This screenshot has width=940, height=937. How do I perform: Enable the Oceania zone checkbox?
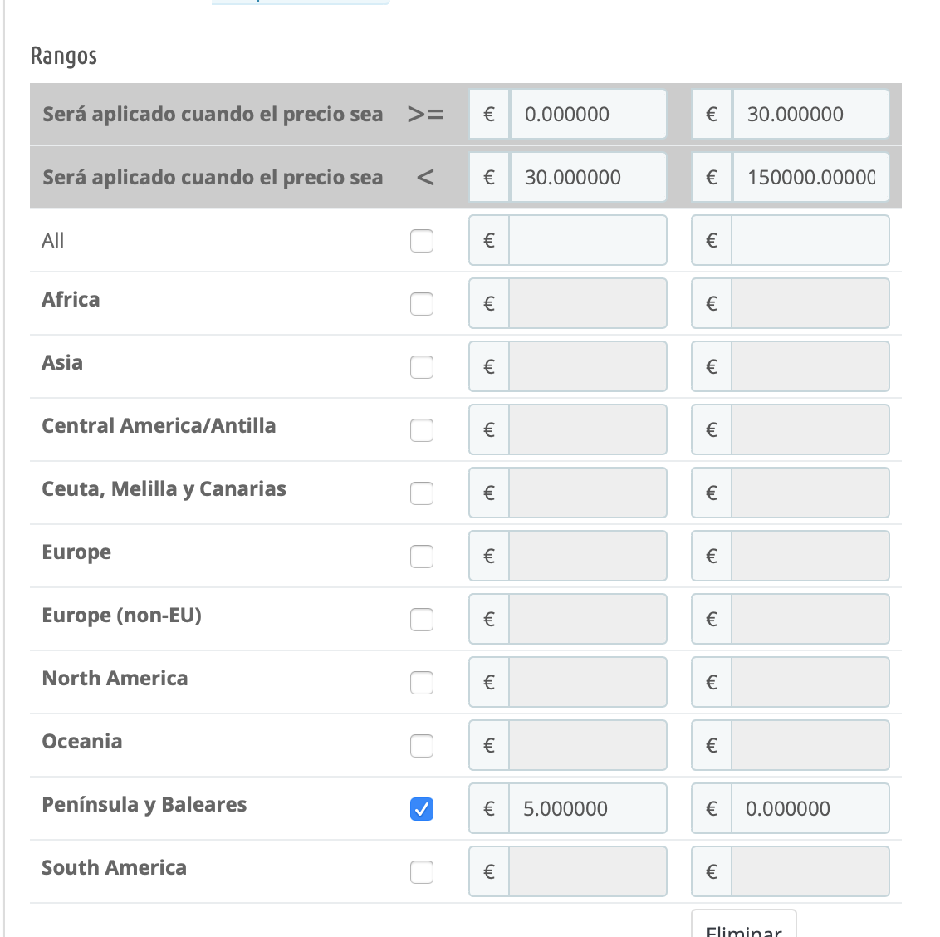tap(422, 746)
